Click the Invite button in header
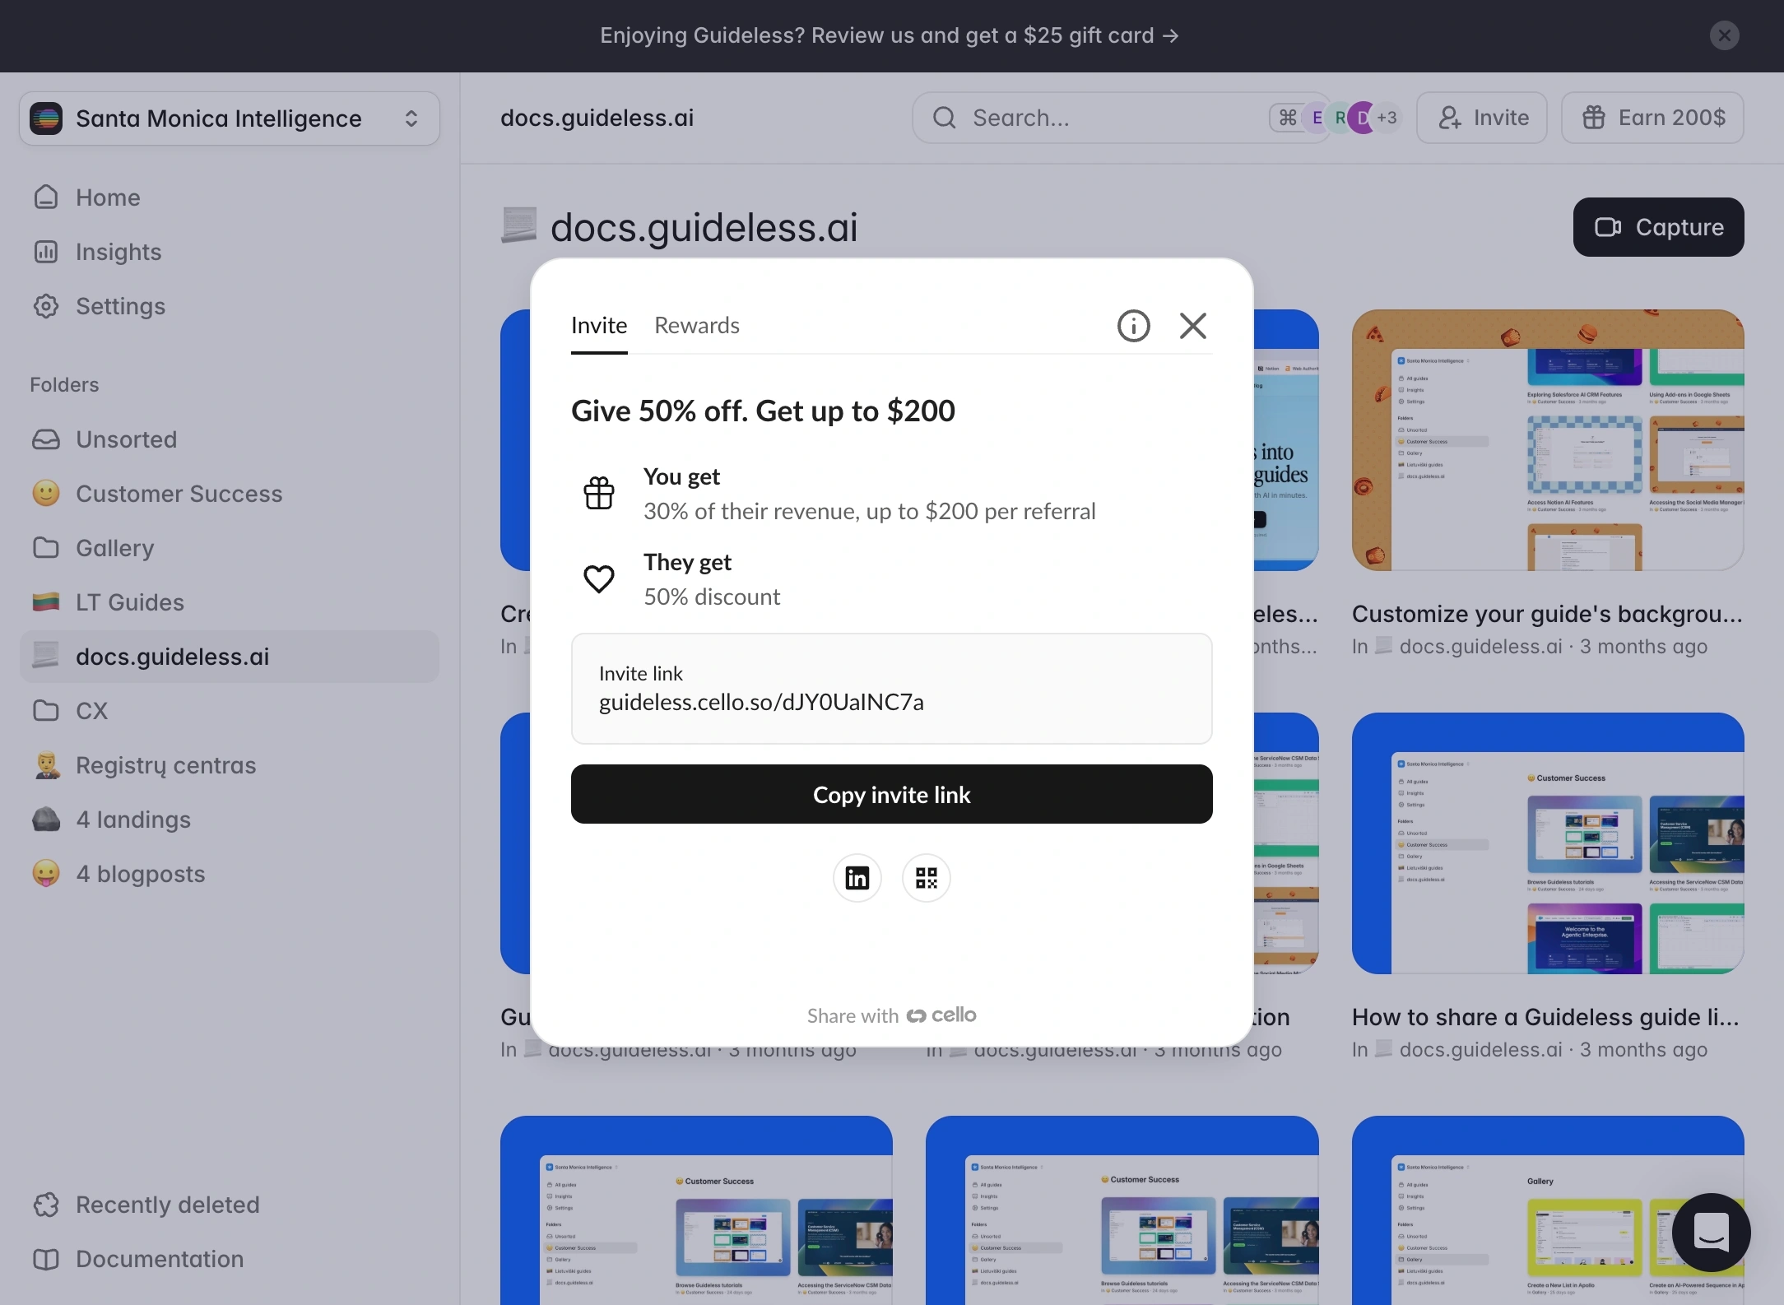This screenshot has height=1305, width=1784. (x=1482, y=118)
